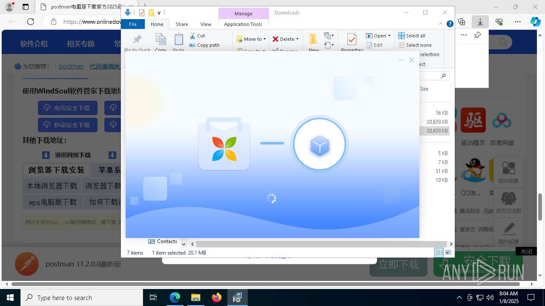
Task: Click the Manage contextual tab header
Action: (x=243, y=14)
